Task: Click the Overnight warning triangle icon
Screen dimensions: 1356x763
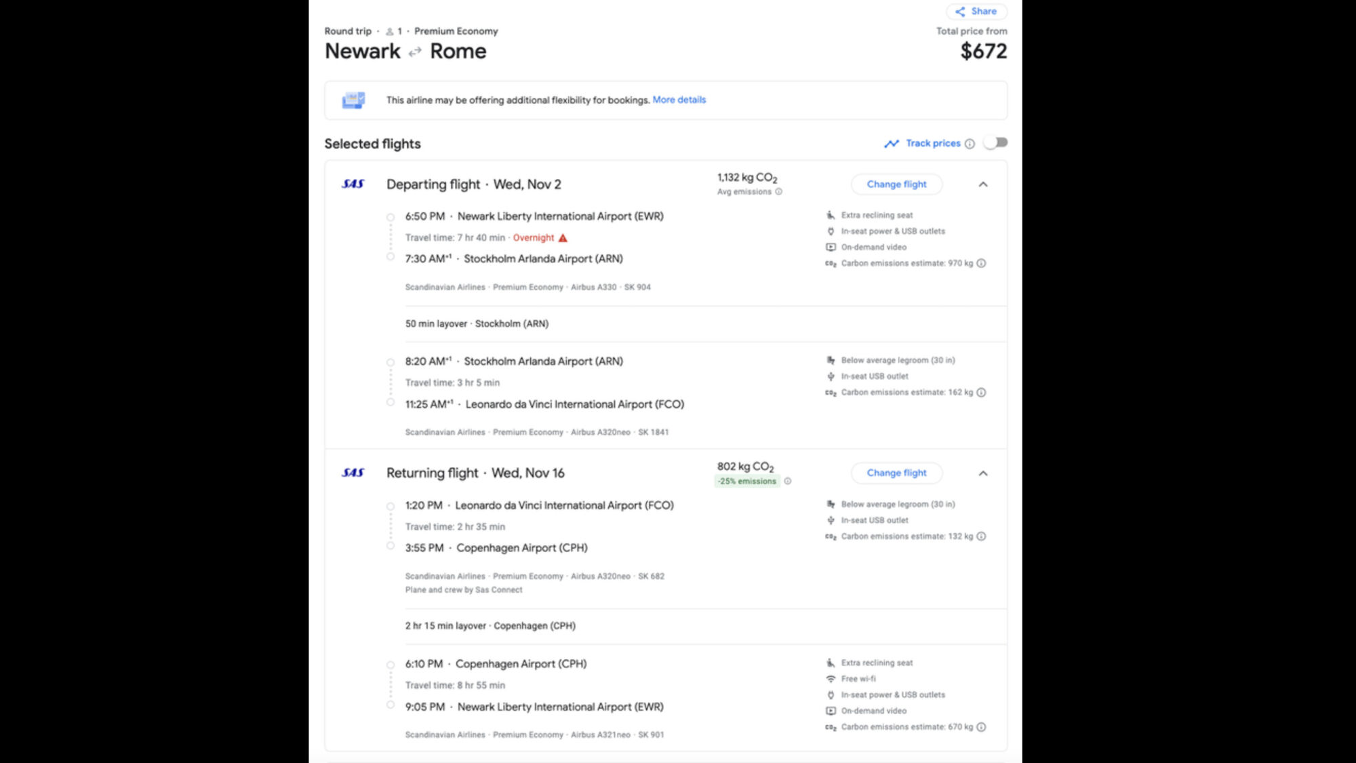Action: (563, 237)
